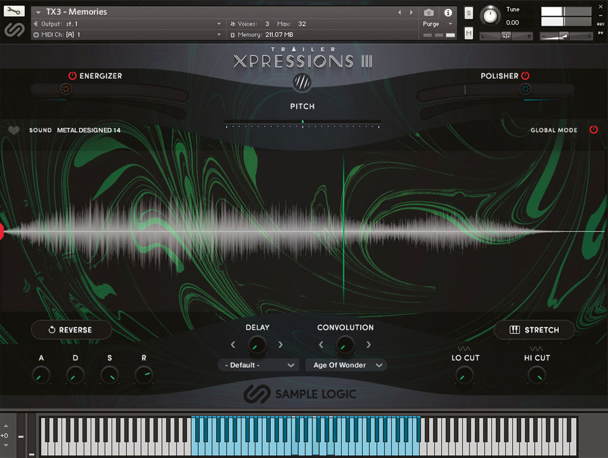
Task: Click the Sample Logic logo in the header
Action: tap(14, 30)
